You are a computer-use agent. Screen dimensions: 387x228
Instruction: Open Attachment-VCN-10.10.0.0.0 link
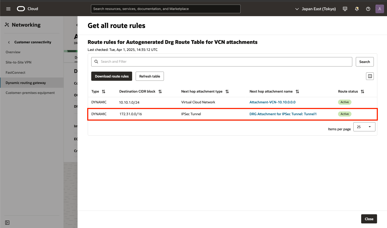272,102
